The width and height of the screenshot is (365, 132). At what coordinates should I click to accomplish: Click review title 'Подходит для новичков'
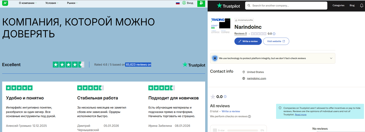click(173, 98)
